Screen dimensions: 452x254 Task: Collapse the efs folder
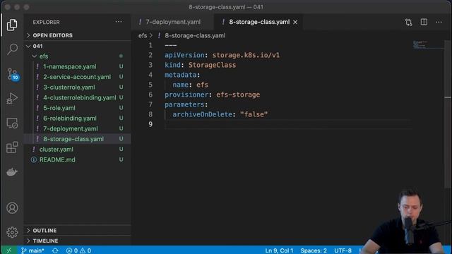44,56
